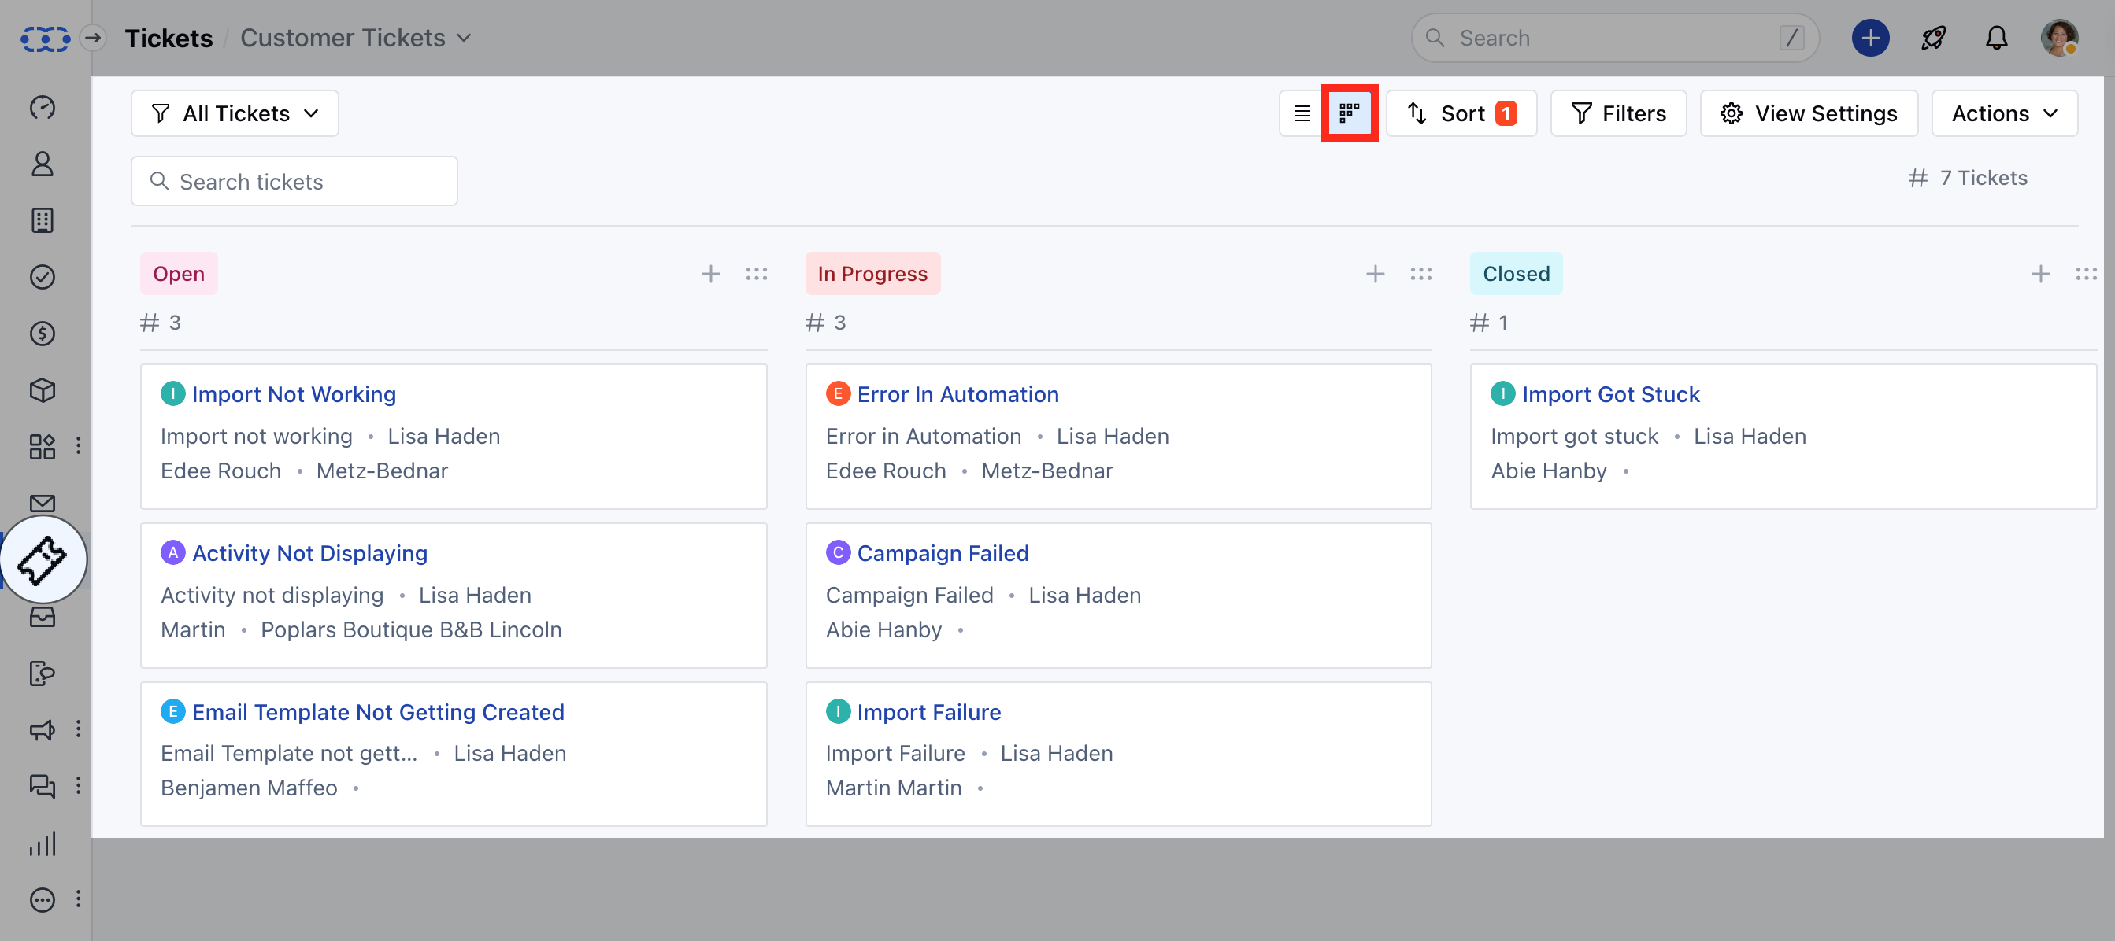
Task: Click the global Search field
Action: pos(1615,38)
